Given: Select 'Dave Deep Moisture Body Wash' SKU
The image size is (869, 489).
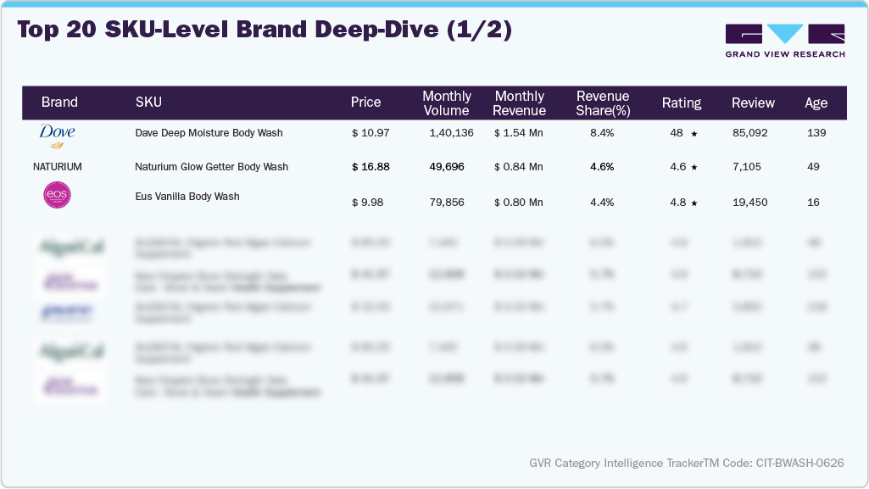Looking at the screenshot, I should click(x=209, y=133).
